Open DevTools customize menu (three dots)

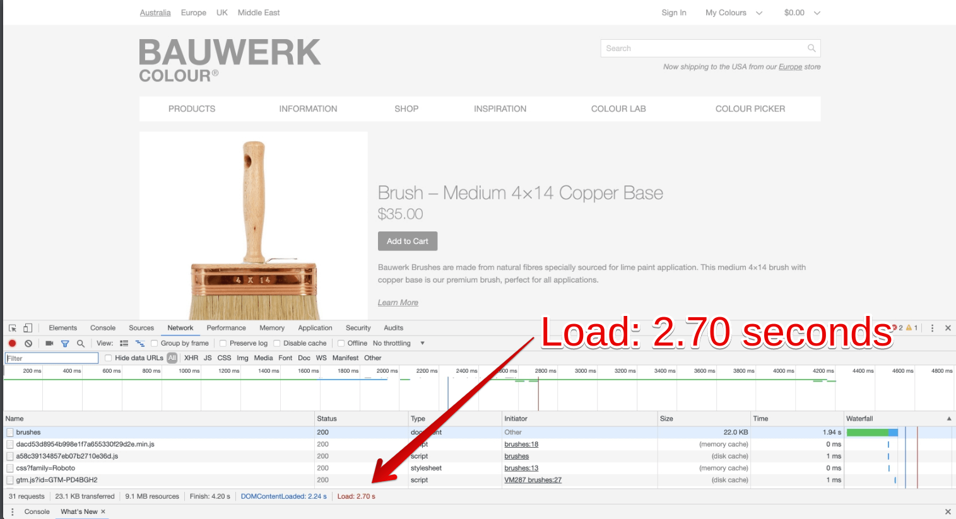(932, 328)
